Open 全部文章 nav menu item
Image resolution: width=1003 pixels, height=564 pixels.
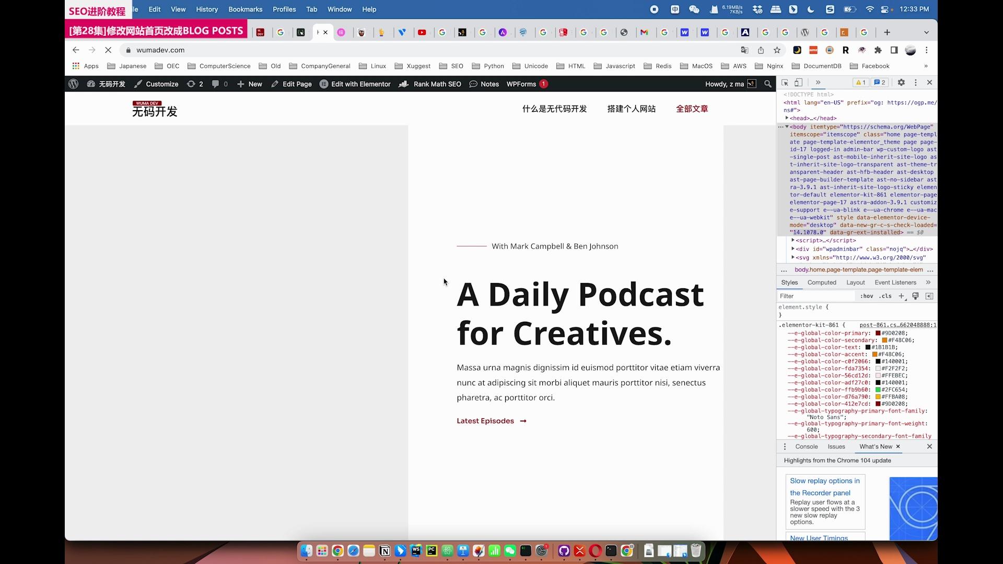[692, 109]
